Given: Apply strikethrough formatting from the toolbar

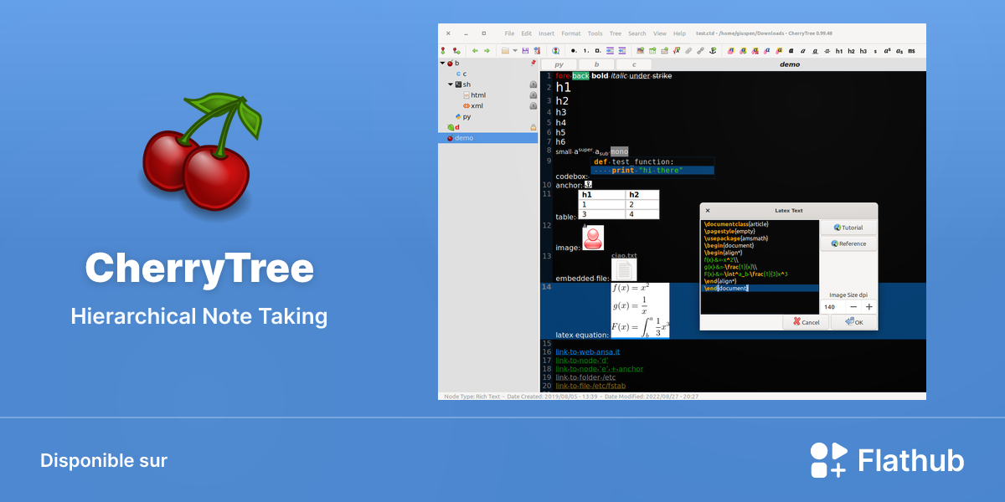Looking at the screenshot, I should 827,50.
